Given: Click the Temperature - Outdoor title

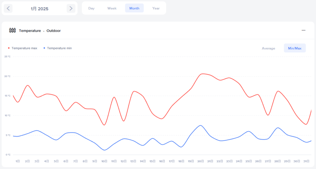Looking at the screenshot, I should (40, 31).
